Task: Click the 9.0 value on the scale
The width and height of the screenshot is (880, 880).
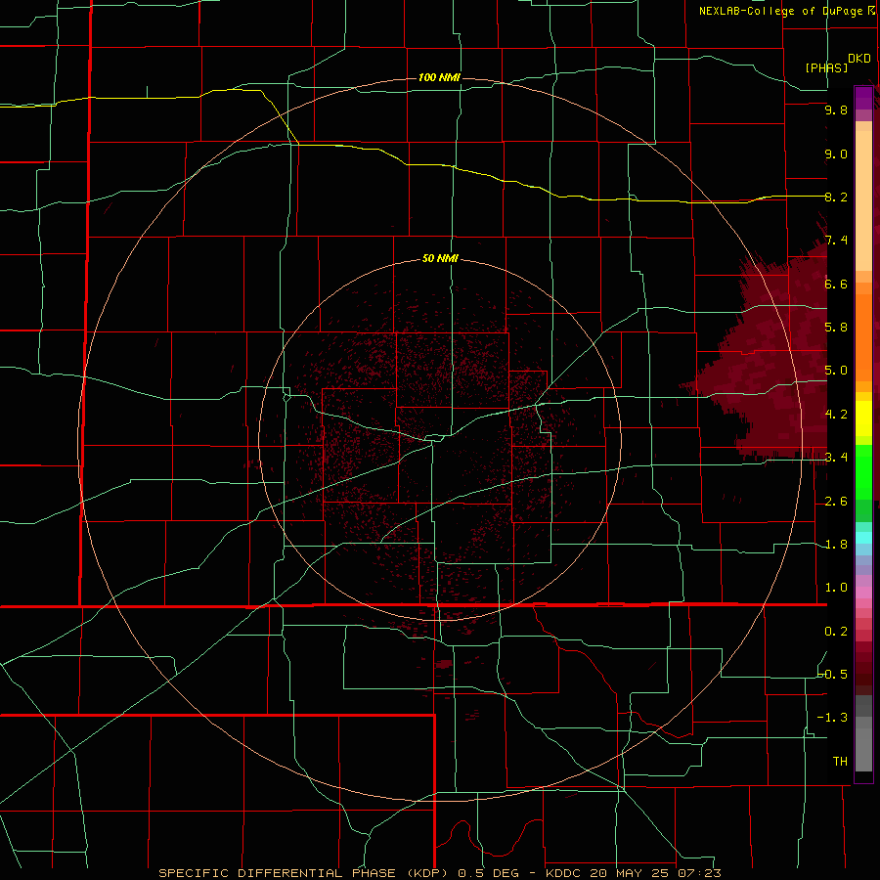Action: point(836,154)
